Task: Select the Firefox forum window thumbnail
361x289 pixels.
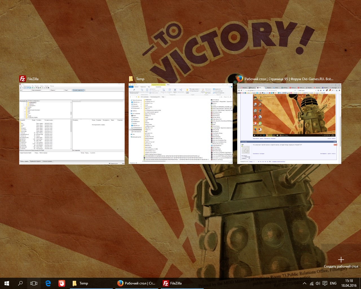Action: tap(289, 124)
